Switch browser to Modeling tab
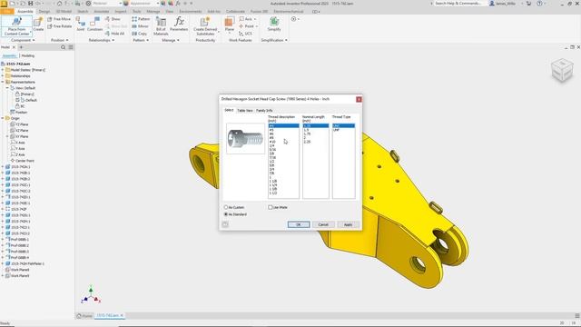Viewport: 581px width, 327px height. click(28, 55)
